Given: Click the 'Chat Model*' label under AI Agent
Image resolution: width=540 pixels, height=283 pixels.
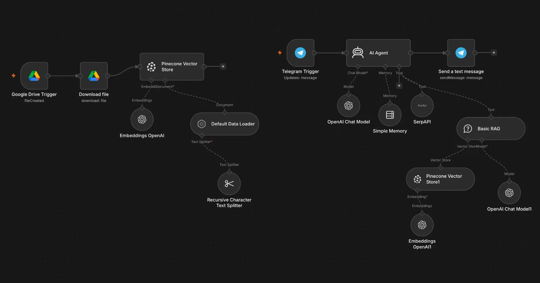Looking at the screenshot, I should [358, 73].
